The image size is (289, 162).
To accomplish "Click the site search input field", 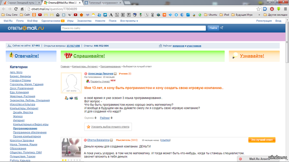I will pos(133,28).
